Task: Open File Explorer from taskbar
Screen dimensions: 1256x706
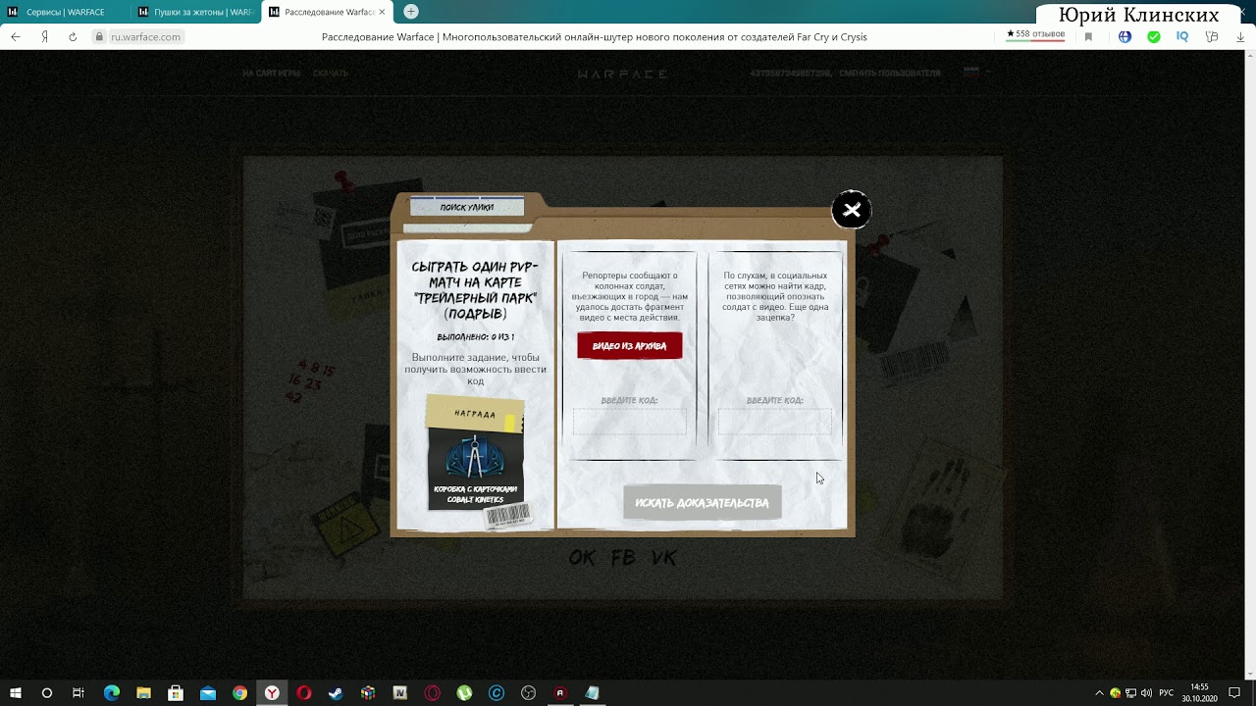Action: (143, 693)
